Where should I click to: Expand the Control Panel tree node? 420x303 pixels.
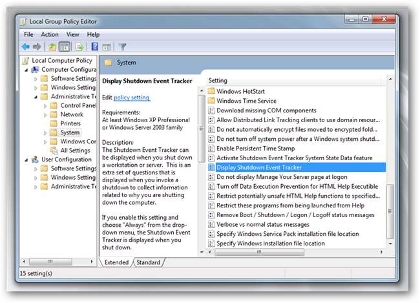pos(45,105)
